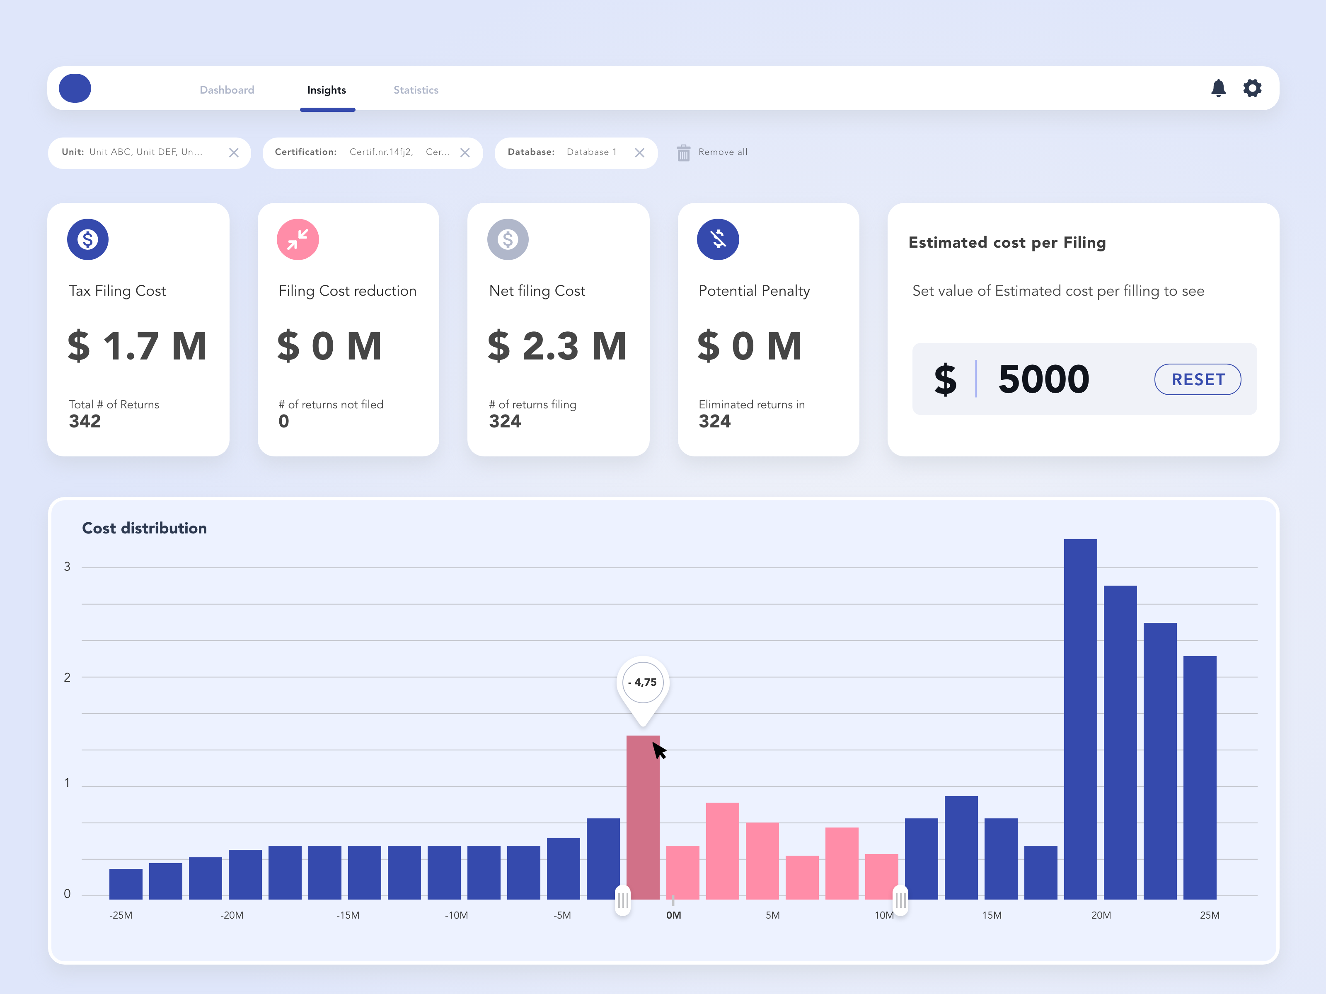Click the blue logo in navbar
Screen dimensions: 1326x994
click(x=75, y=88)
